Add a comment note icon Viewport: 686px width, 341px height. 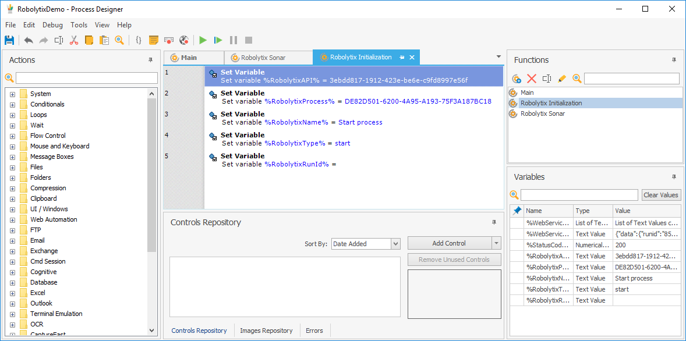(153, 40)
